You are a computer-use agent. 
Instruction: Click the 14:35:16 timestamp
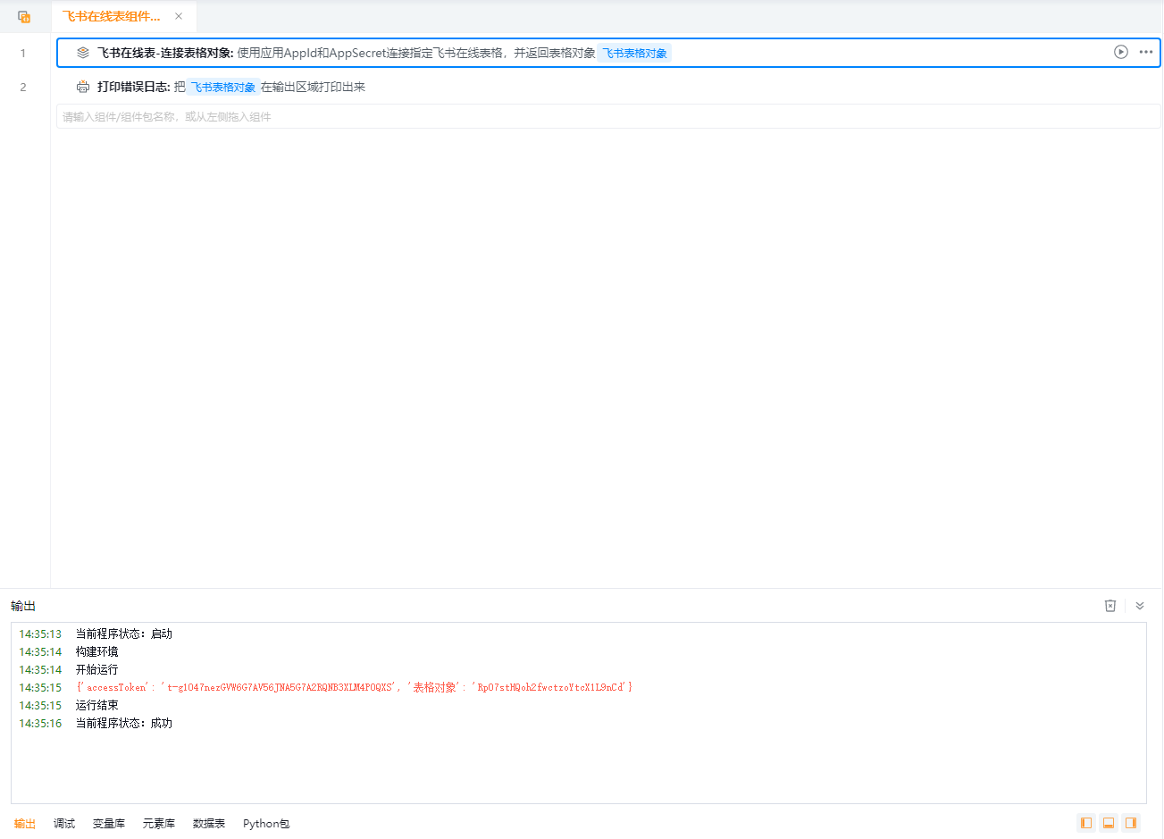(x=40, y=723)
